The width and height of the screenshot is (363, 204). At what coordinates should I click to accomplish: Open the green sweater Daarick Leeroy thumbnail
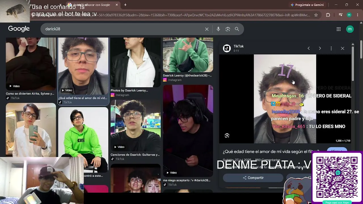(188, 55)
